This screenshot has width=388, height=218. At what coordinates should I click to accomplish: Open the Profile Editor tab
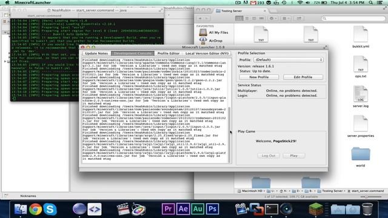(x=169, y=53)
